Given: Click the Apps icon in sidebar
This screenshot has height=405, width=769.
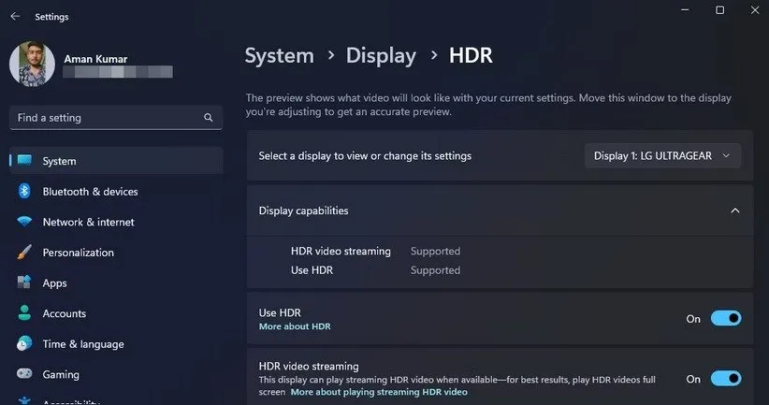Looking at the screenshot, I should pos(24,283).
